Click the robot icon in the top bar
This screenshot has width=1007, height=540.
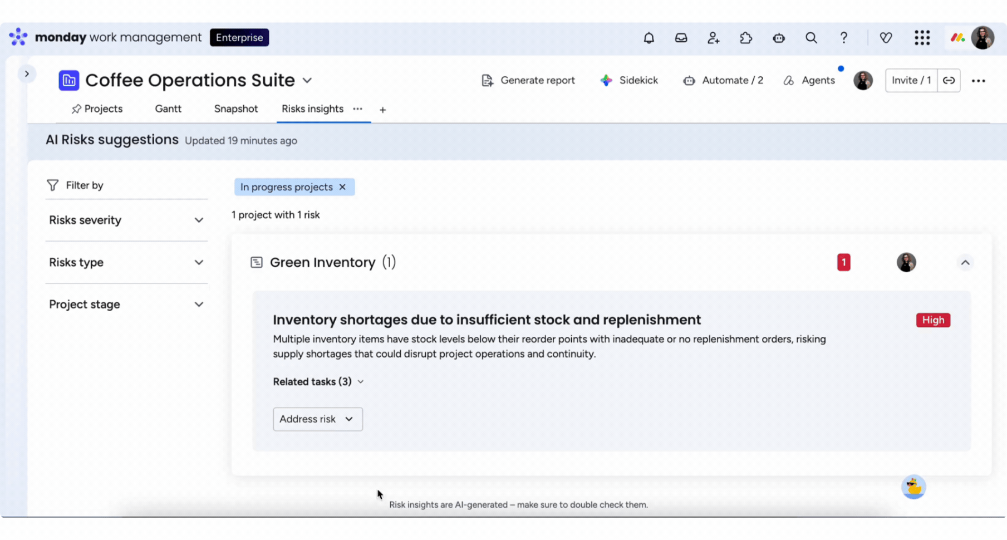778,38
